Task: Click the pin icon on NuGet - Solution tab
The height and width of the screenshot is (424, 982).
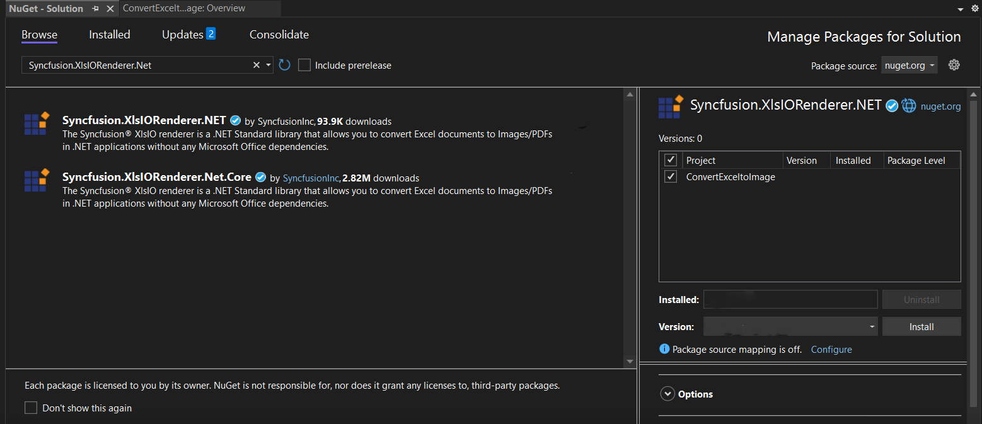Action: (x=96, y=8)
